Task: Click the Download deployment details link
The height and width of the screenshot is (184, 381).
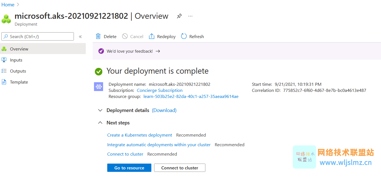Action: pos(164,110)
